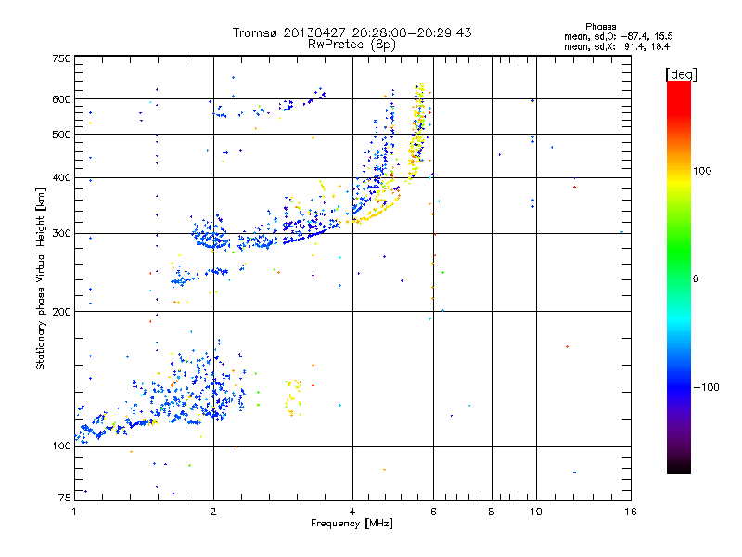The width and height of the screenshot is (742, 557).
Task: Click the x-axis tick value '16'
Action: point(631,512)
